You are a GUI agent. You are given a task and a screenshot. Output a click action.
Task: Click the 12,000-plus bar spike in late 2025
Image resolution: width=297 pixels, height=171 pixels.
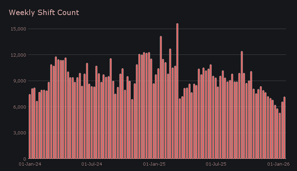(242, 105)
